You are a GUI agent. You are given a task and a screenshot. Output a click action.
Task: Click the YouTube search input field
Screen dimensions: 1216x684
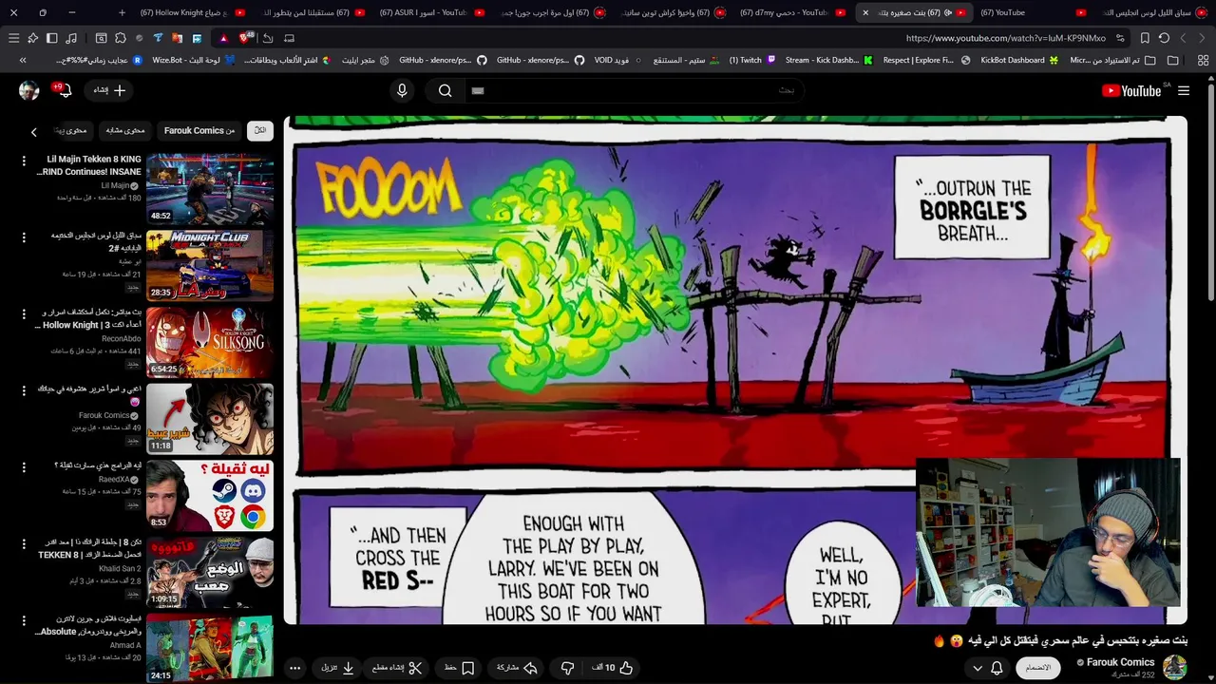click(636, 90)
